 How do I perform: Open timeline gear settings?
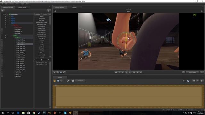(201, 81)
